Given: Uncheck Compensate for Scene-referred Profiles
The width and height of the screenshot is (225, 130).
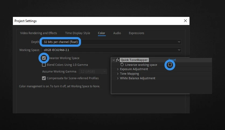Looking at the screenshot, I should (x=44, y=78).
